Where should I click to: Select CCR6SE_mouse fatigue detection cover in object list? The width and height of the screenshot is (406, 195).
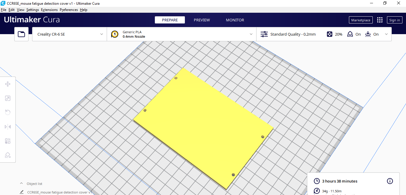coord(59,192)
